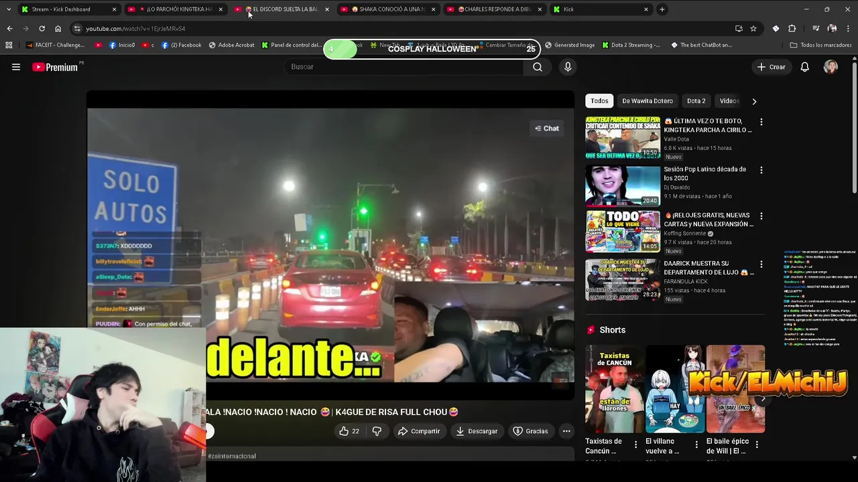Open options for El baile épico short
Image resolution: width=858 pixels, height=482 pixels.
point(757,445)
